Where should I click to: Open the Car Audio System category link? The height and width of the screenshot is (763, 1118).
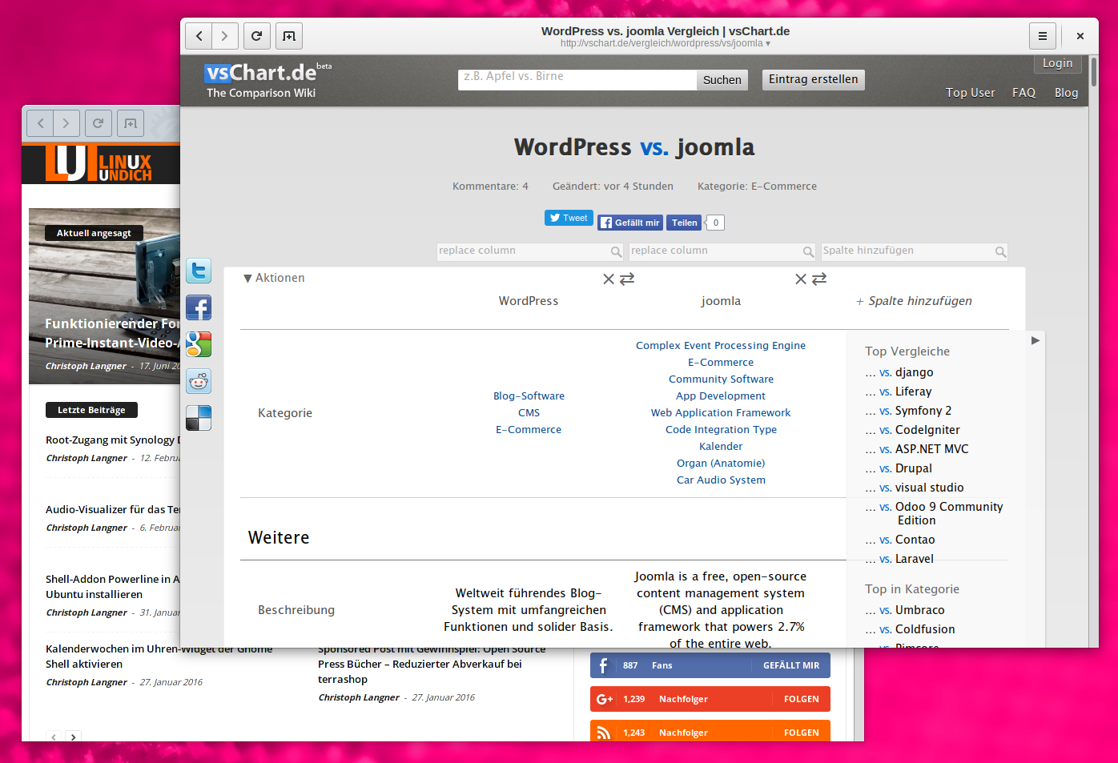point(721,480)
